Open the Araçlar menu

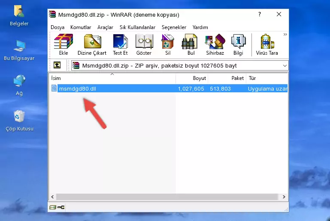point(105,27)
